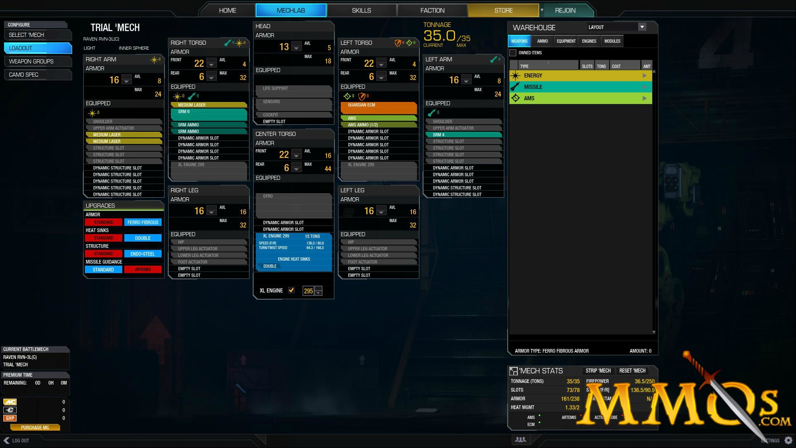This screenshot has width=796, height=448.
Task: Select Endo-Steel structure option
Action: [143, 254]
